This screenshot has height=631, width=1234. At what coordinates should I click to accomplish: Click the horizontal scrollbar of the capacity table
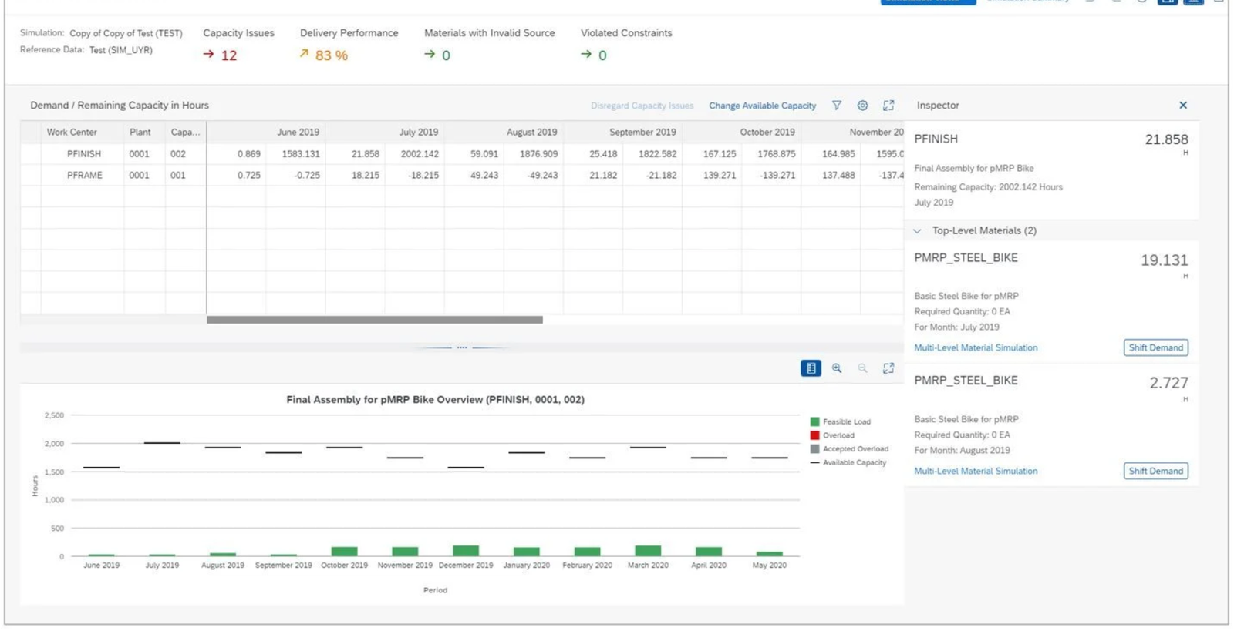click(x=375, y=320)
